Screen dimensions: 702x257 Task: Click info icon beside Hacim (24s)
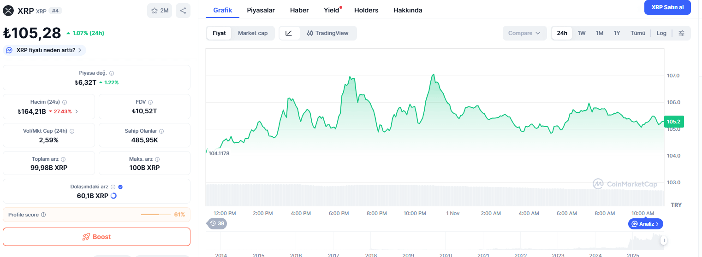tap(64, 102)
